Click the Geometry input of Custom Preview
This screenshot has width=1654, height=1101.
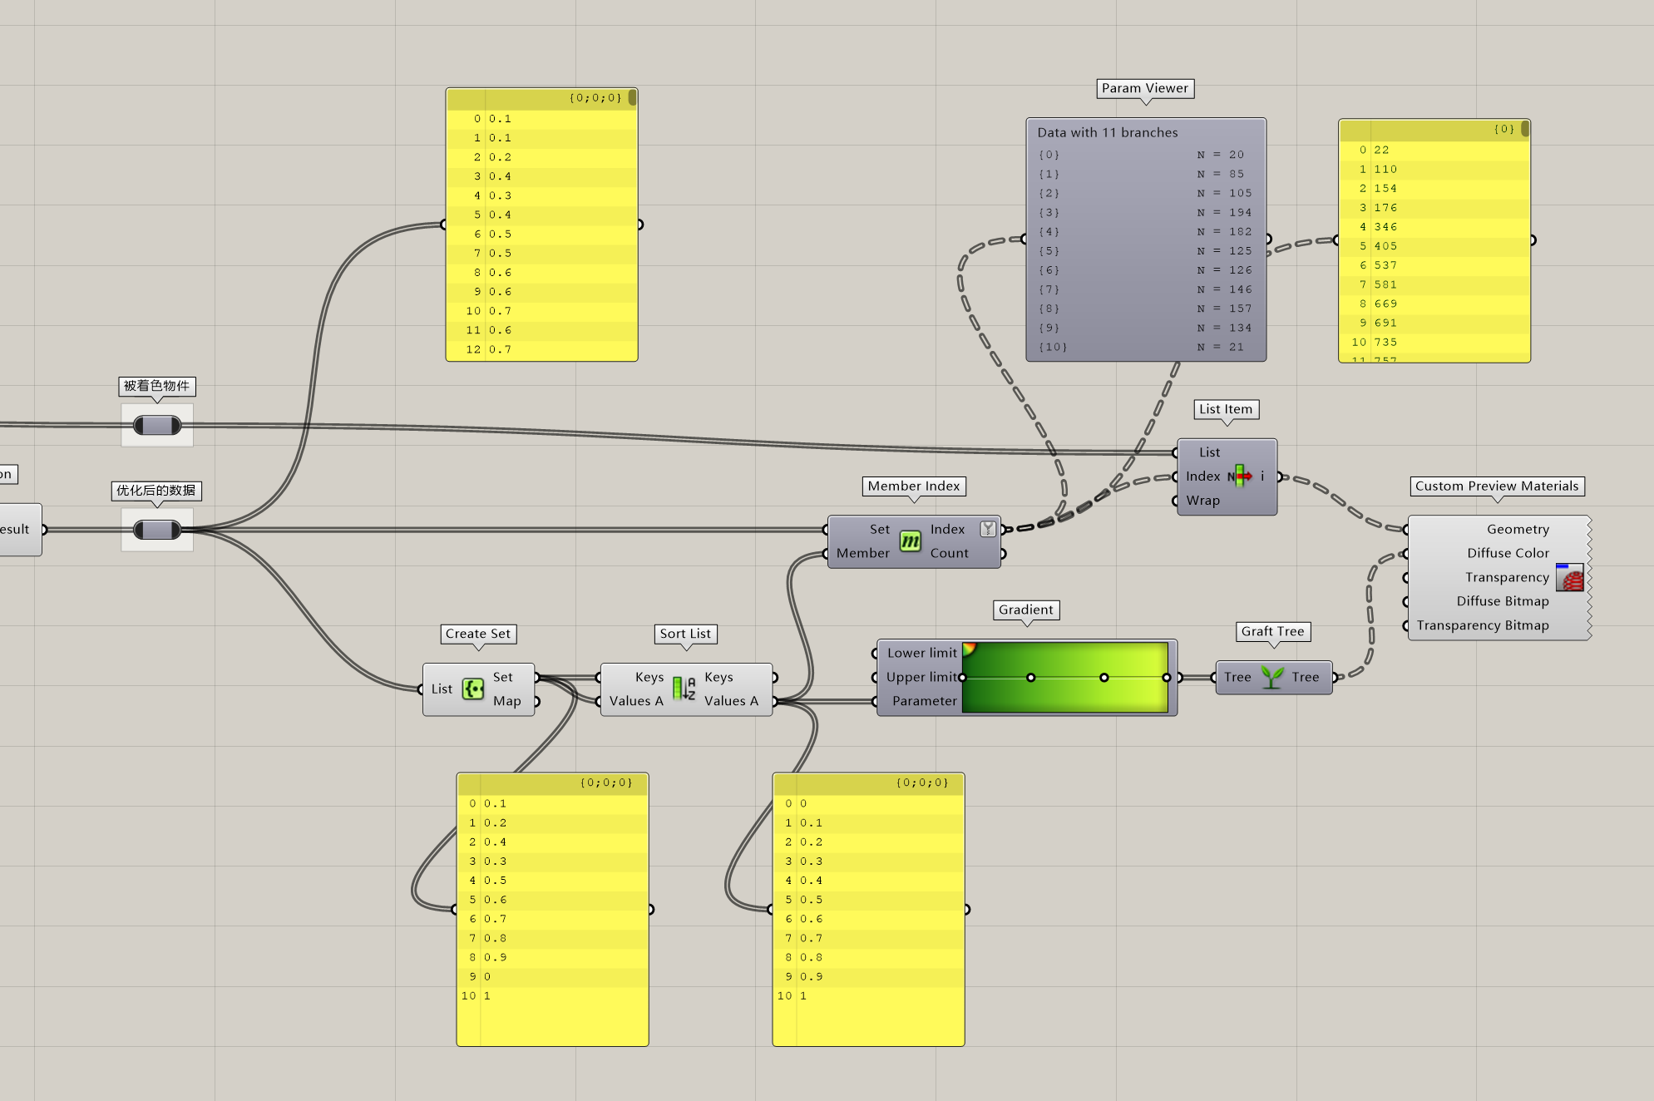point(1518,529)
